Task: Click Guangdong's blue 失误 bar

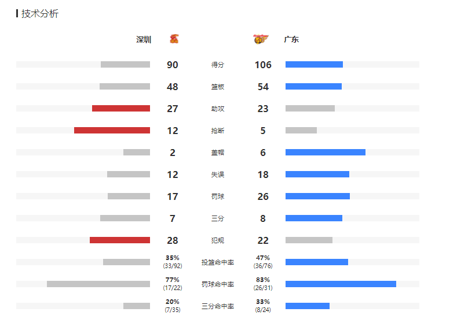Action: pos(317,174)
